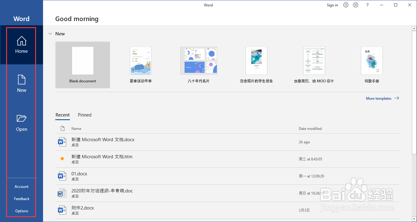Choose the 创意简历，由 MOO 设计 template
The image size is (417, 222).
point(314,65)
